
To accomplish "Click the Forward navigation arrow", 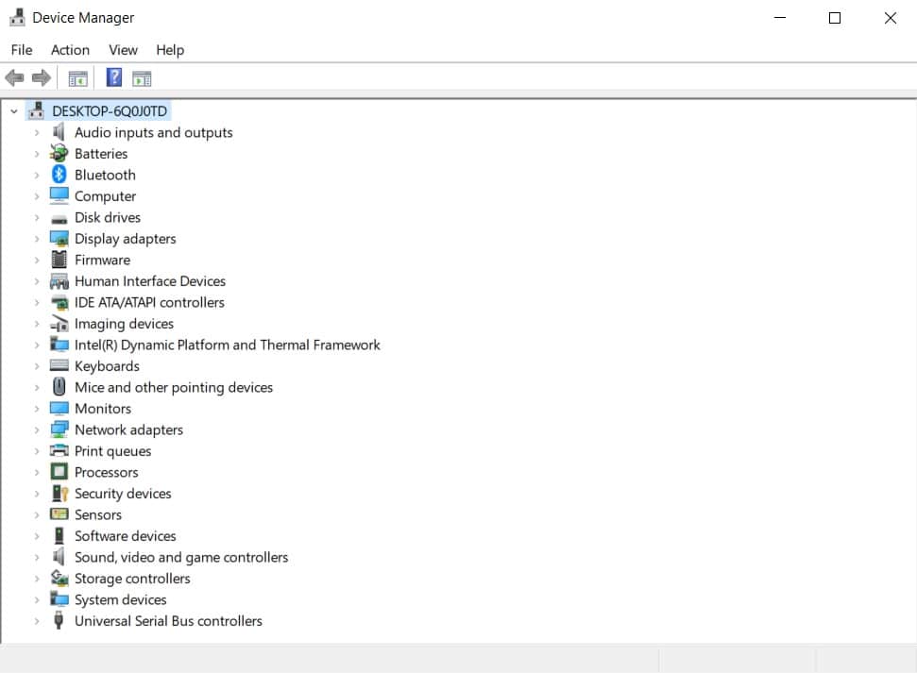I will click(42, 76).
